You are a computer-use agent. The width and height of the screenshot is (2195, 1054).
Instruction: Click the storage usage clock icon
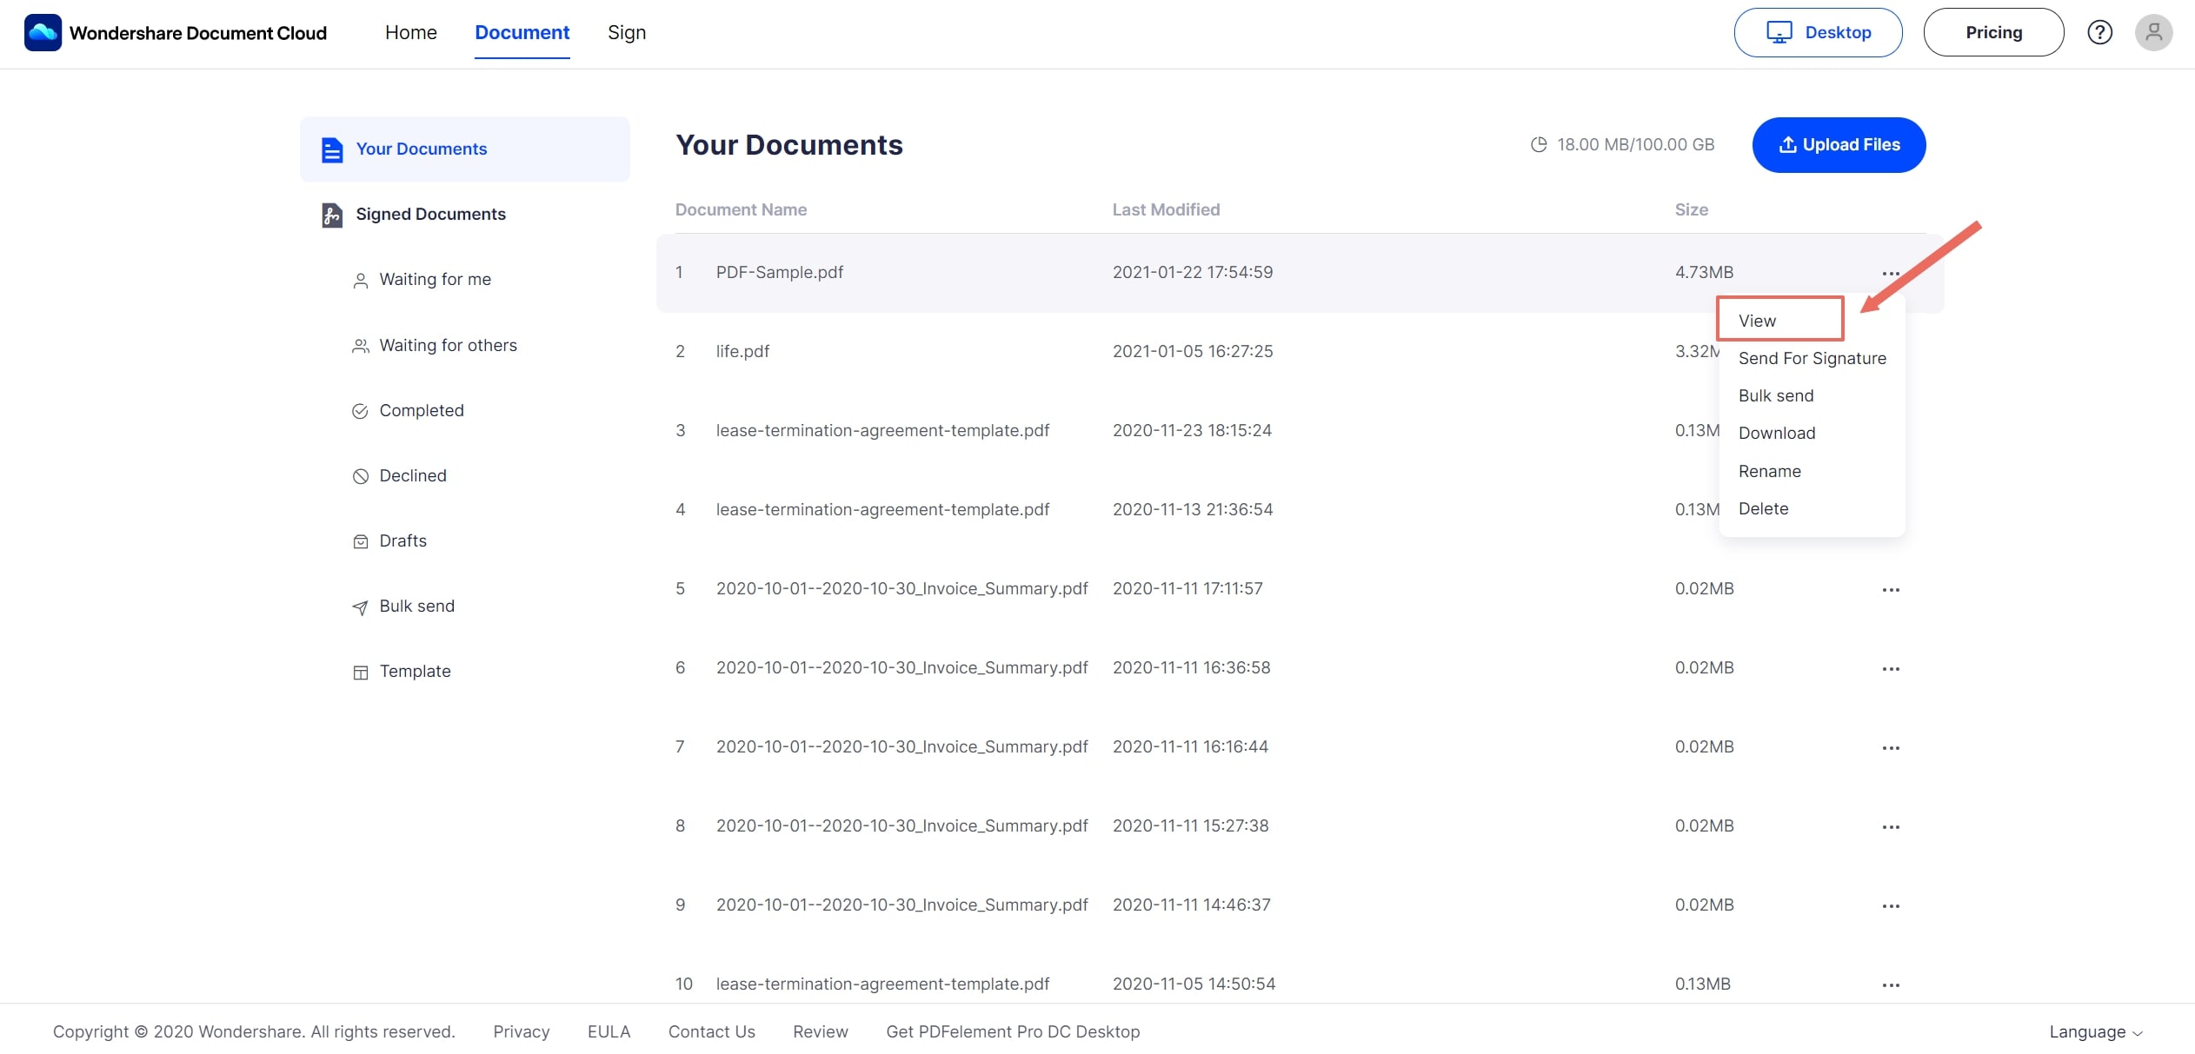(x=1539, y=145)
